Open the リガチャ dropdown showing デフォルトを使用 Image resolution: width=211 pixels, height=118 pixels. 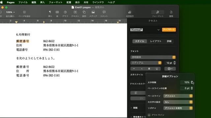[x=178, y=108]
